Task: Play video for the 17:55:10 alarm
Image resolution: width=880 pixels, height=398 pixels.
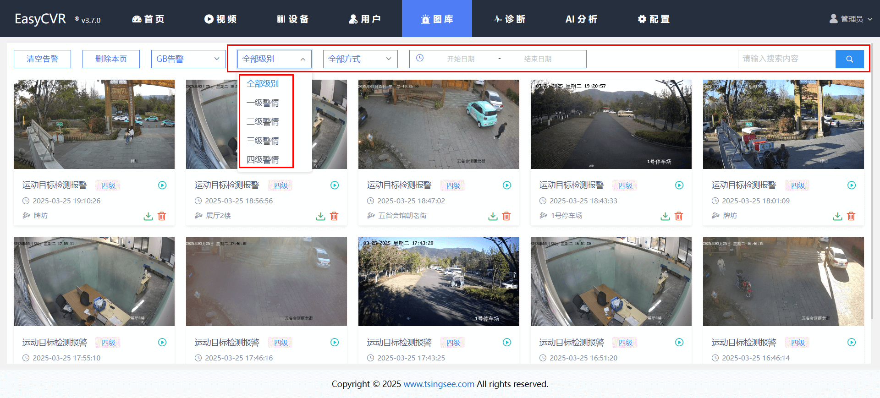Action: pos(162,343)
